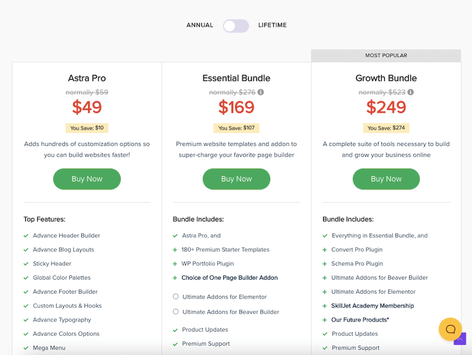Buy the Growth Bundle plan

coord(386,179)
